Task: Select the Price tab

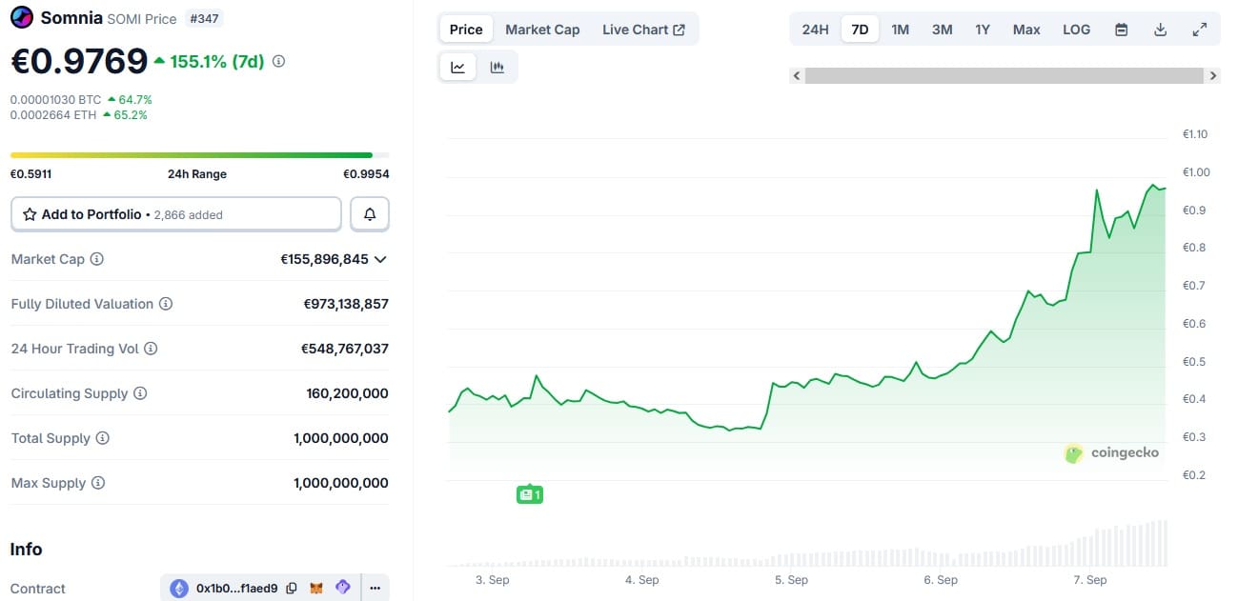Action: point(466,30)
